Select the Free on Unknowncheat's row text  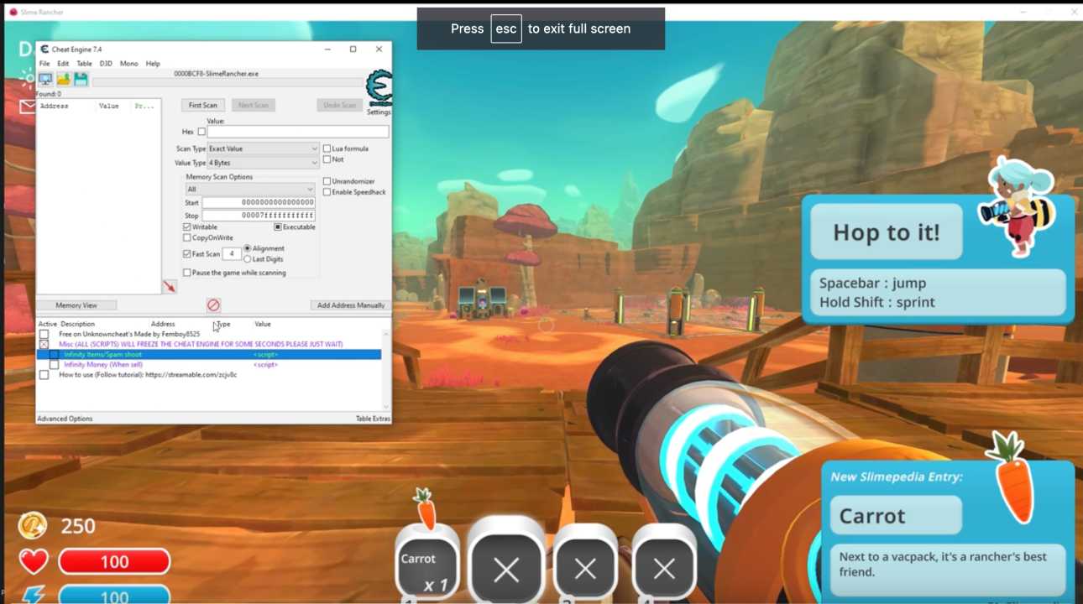(129, 335)
